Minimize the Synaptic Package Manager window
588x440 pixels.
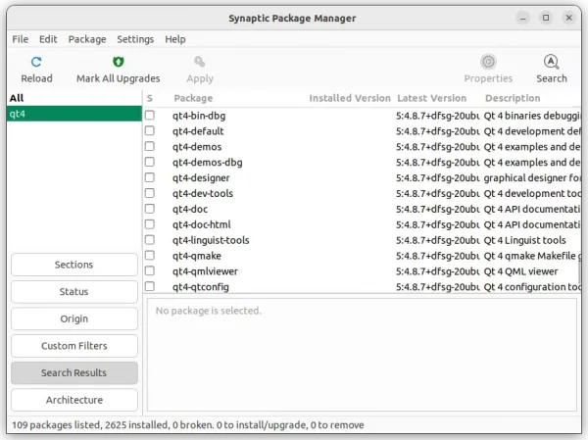coord(522,18)
